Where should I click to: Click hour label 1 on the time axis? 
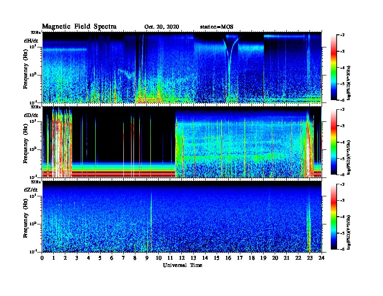point(54,258)
